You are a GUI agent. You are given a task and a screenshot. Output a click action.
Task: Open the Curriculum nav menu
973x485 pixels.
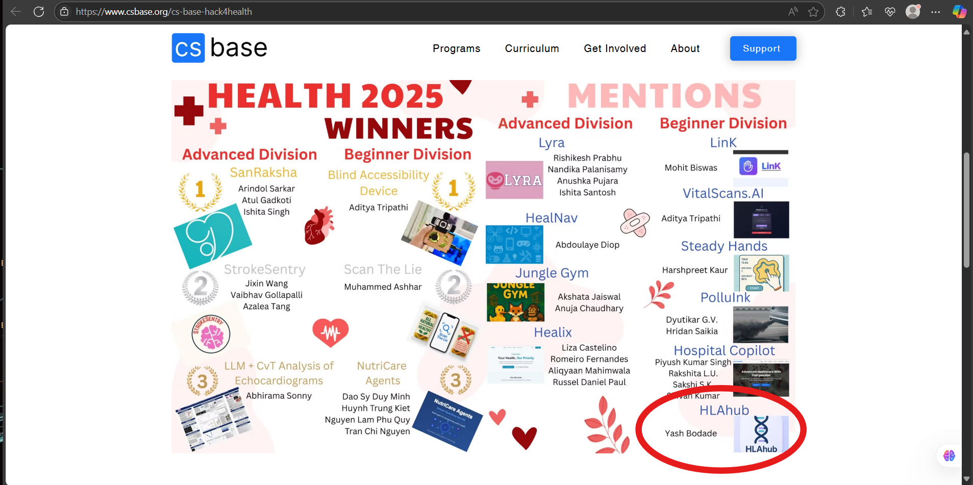point(532,48)
